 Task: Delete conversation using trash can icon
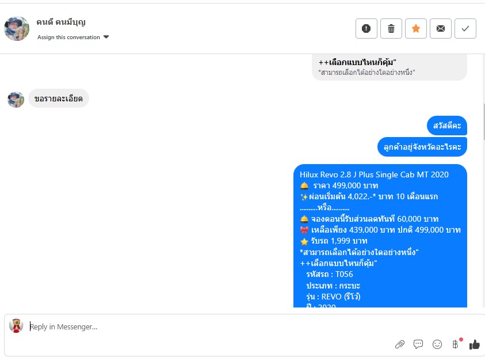(x=391, y=28)
